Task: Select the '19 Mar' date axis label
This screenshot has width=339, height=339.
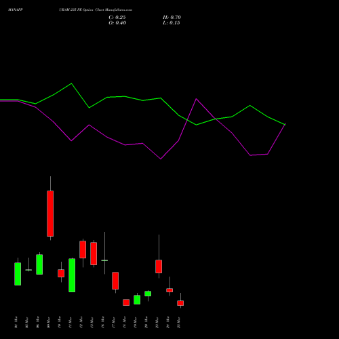Action: click(136, 322)
